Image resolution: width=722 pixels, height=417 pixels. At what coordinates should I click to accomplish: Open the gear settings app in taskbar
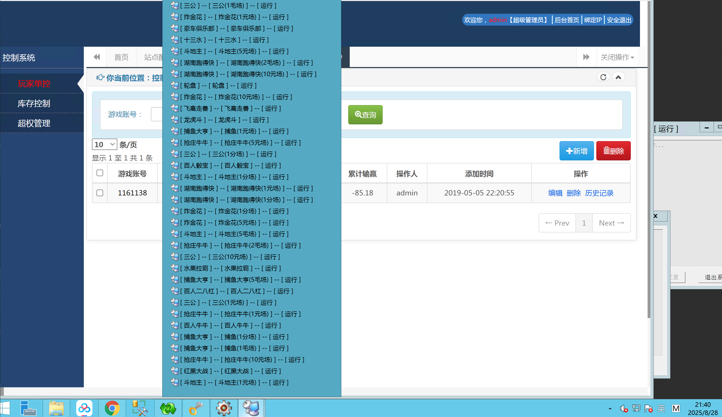point(224,408)
